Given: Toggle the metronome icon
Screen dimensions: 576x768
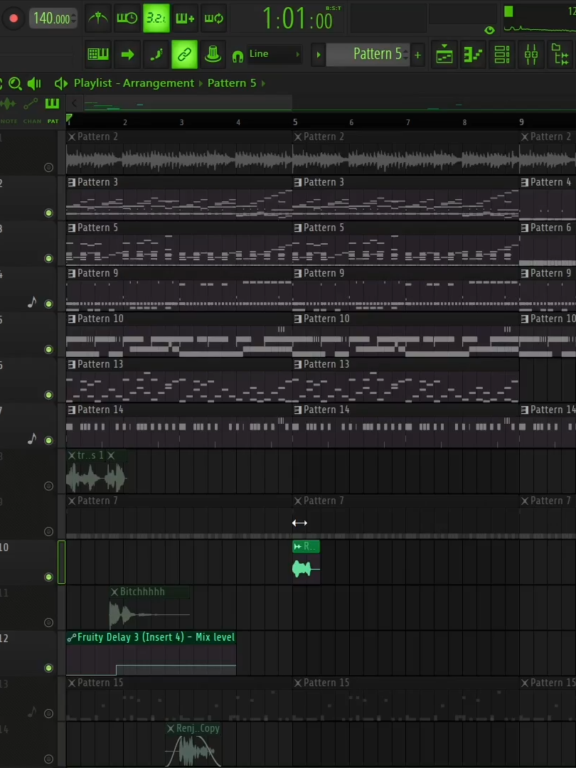Looking at the screenshot, I should 98,18.
